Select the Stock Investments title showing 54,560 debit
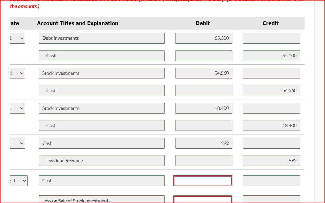325x203 pixels. pos(102,73)
